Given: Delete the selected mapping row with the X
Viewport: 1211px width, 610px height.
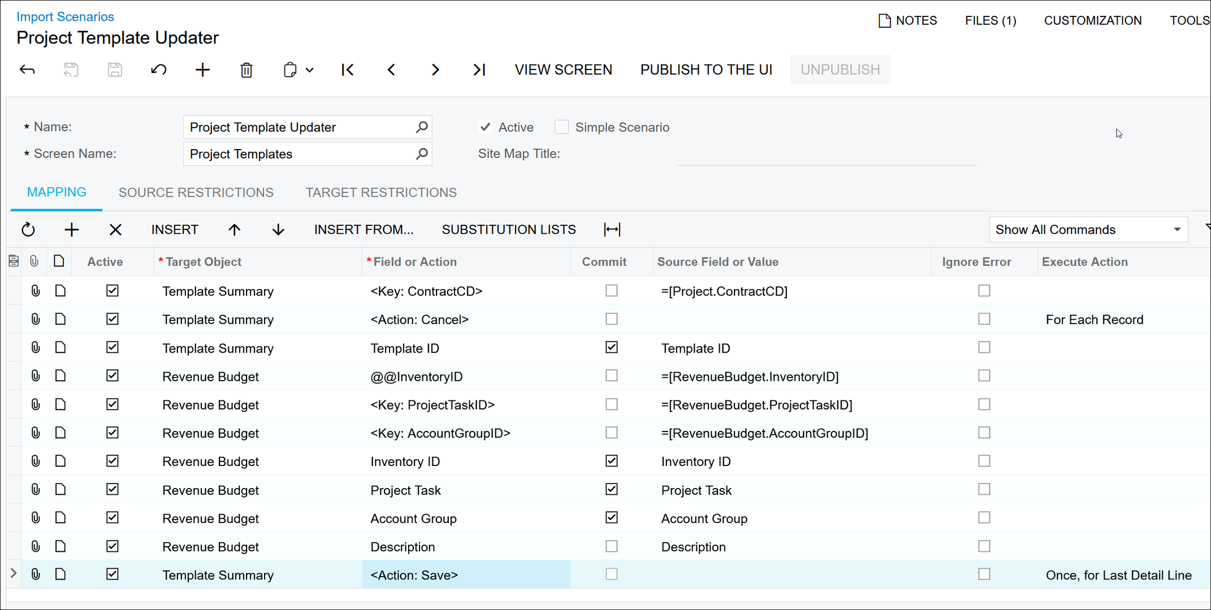Looking at the screenshot, I should (115, 229).
